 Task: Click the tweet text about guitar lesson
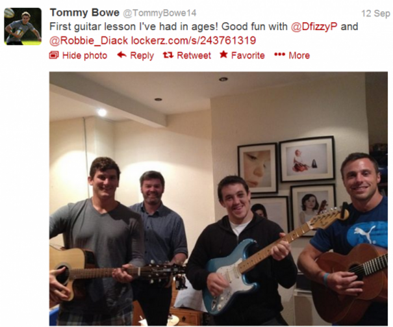(x=203, y=34)
